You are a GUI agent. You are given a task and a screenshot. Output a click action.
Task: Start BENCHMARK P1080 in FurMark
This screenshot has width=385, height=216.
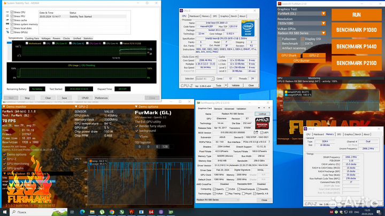(357, 30)
